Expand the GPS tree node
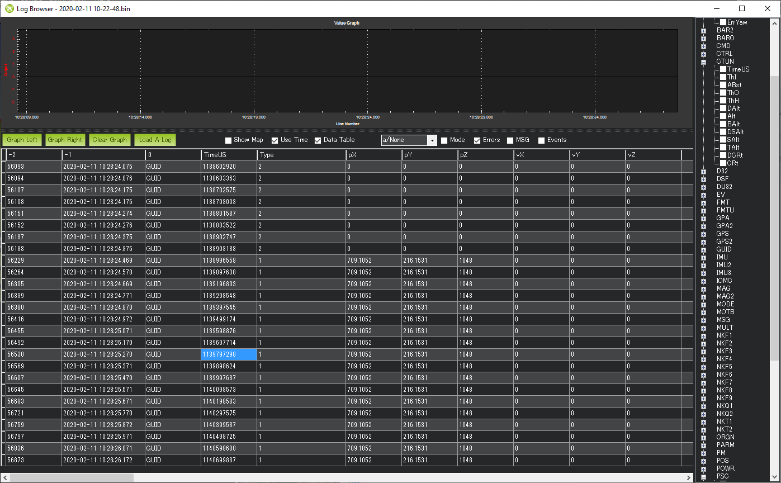Viewport: 781px width, 483px height. pyautogui.click(x=703, y=233)
